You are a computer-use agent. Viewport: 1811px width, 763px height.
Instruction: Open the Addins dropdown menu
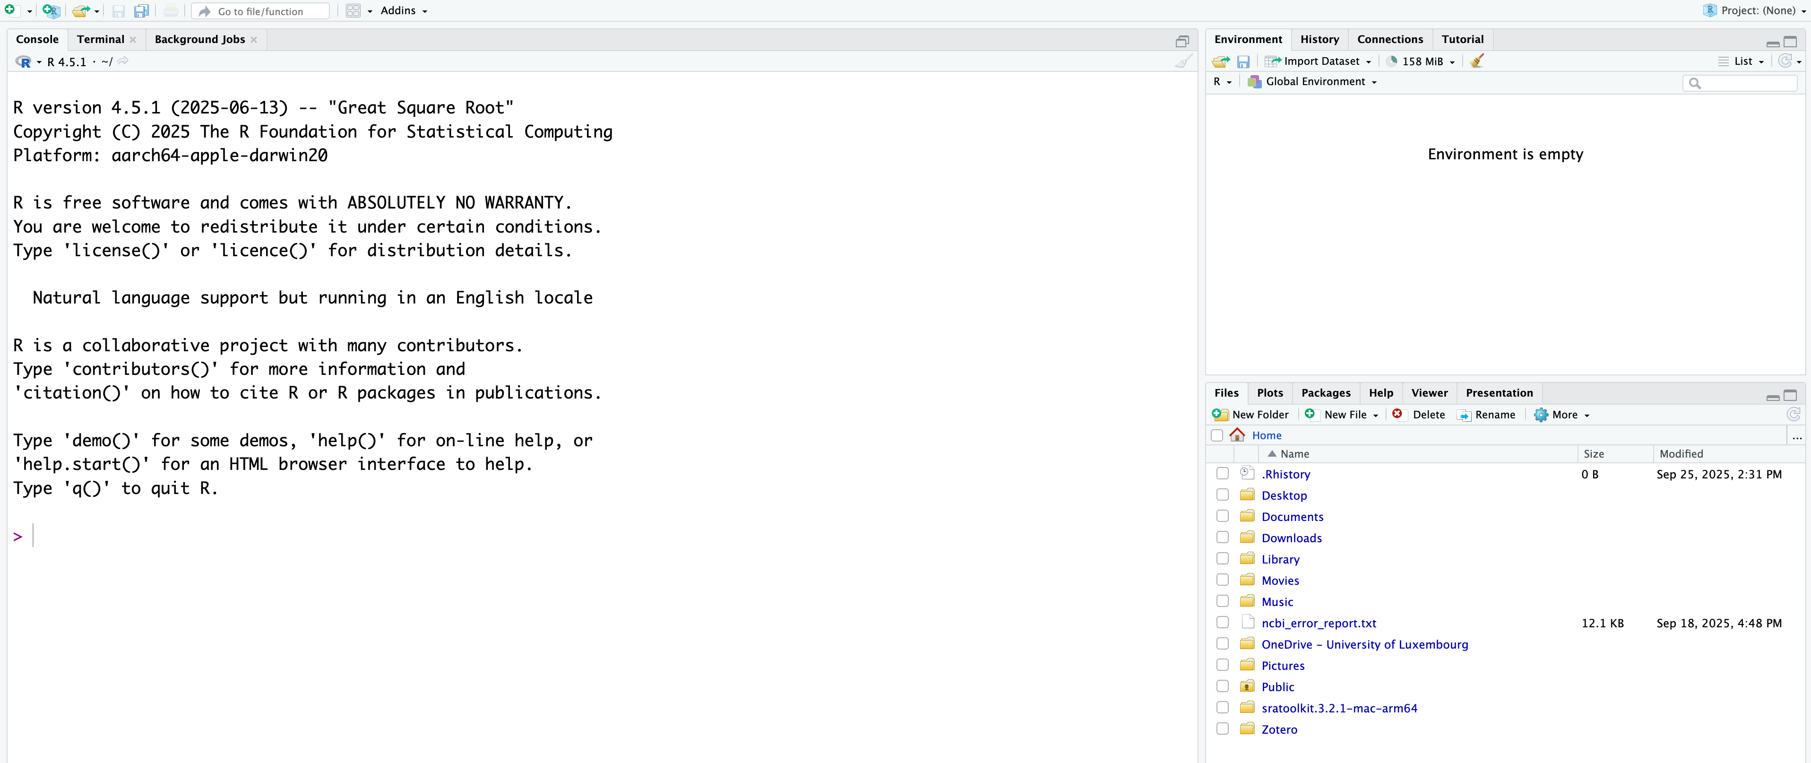click(x=404, y=10)
